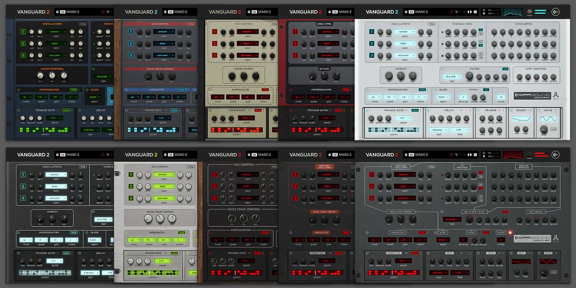Click filter mod button in Signal-71 Grey
Viewport: 576px width, 288px height.
[505, 212]
